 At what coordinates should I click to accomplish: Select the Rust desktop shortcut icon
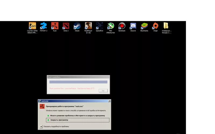55,26
